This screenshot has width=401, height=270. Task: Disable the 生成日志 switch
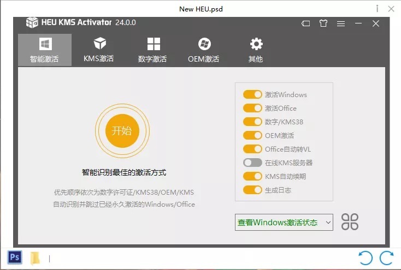tap(252, 190)
